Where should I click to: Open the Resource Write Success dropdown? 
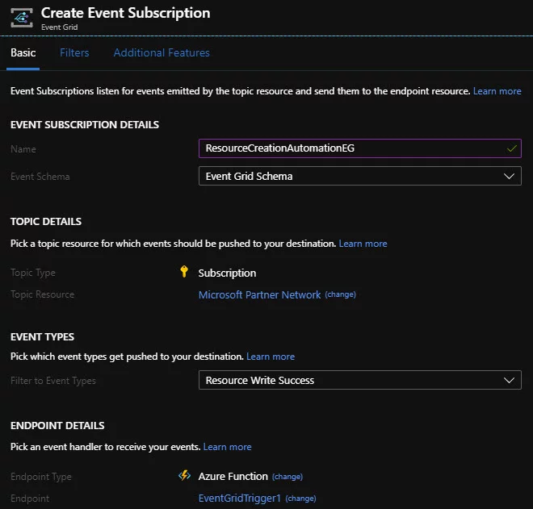click(359, 380)
